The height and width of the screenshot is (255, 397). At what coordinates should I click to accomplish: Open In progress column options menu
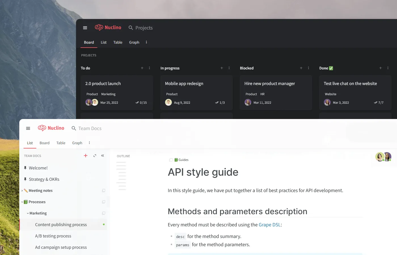pyautogui.click(x=229, y=68)
